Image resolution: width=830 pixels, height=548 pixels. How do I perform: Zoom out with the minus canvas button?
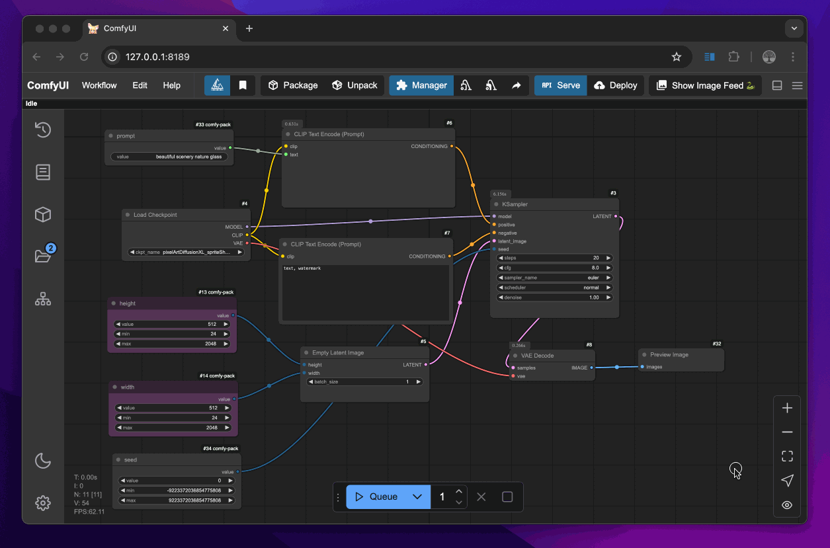coord(787,432)
